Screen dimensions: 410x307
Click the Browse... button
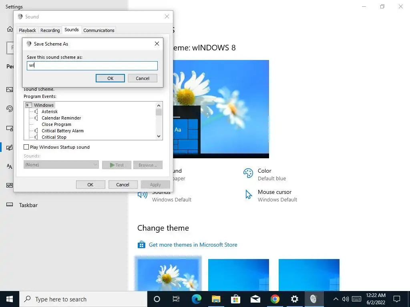pyautogui.click(x=148, y=165)
